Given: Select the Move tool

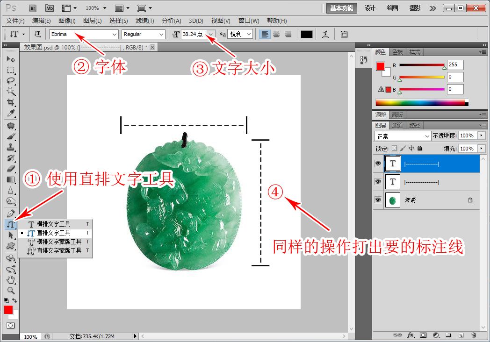Looking at the screenshot, I should click(x=10, y=58).
